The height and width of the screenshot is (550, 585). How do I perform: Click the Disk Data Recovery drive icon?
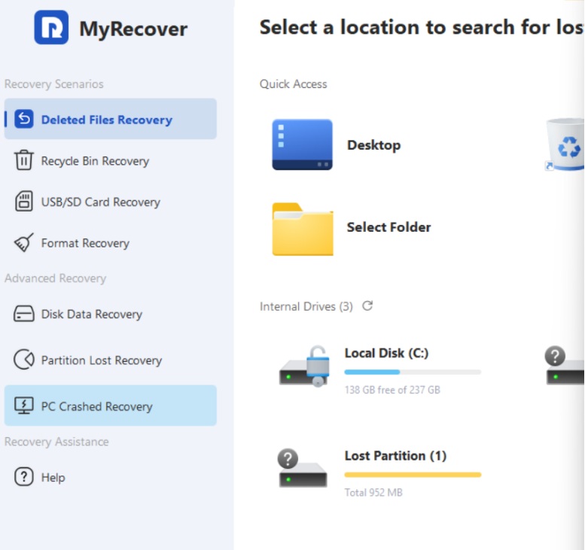point(24,314)
